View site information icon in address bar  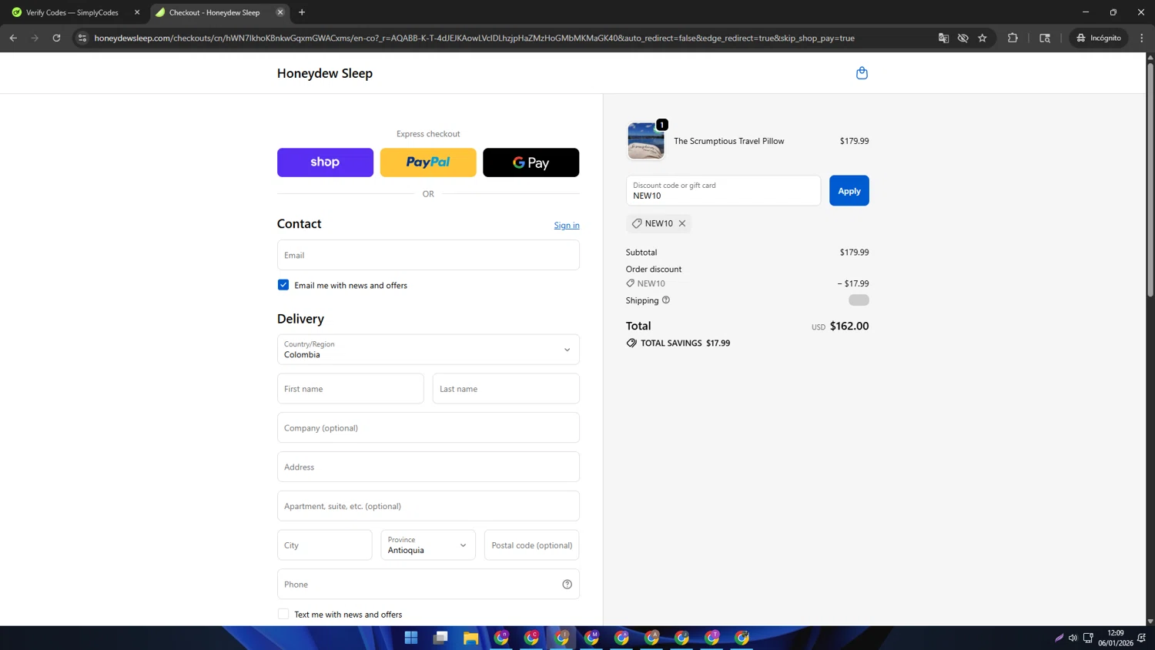click(x=82, y=38)
